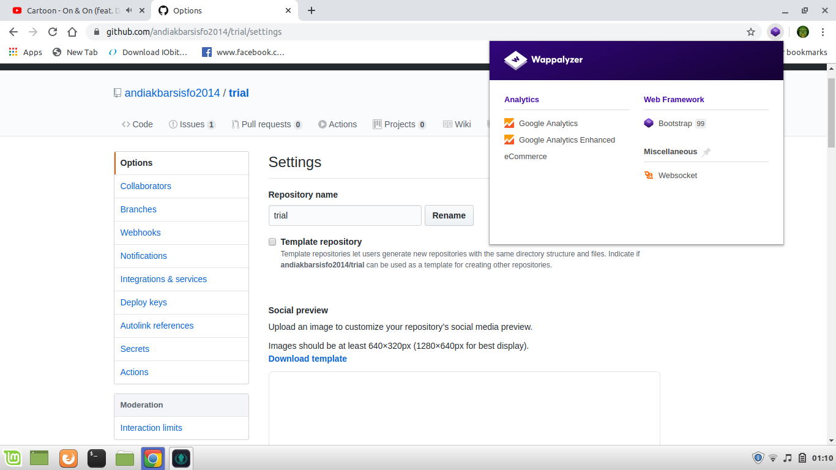Click the Wappalyzer logo in popup
836x470 pixels.
[543, 60]
